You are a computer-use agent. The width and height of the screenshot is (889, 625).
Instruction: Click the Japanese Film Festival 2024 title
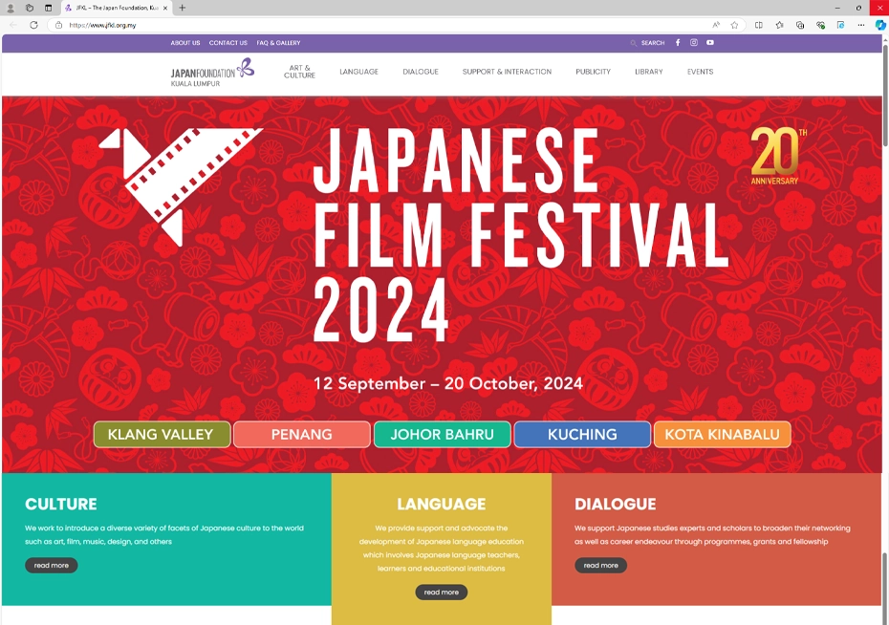(x=520, y=234)
